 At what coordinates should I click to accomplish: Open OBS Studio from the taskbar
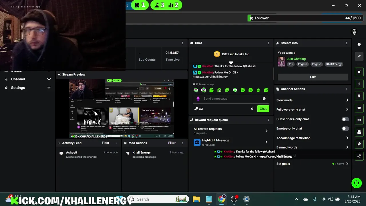coord(234,199)
